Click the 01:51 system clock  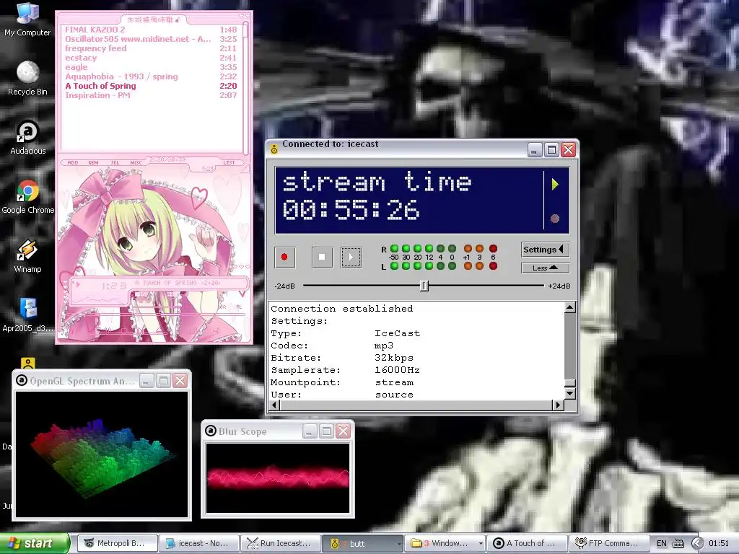pos(719,543)
